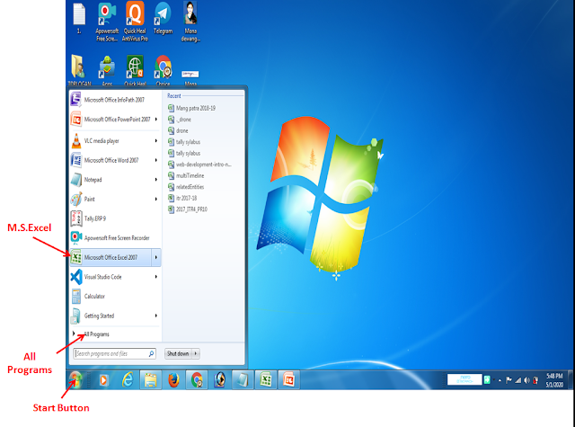The width and height of the screenshot is (575, 427).
Task: Expand Getting Started submenu arrow
Action: click(156, 316)
